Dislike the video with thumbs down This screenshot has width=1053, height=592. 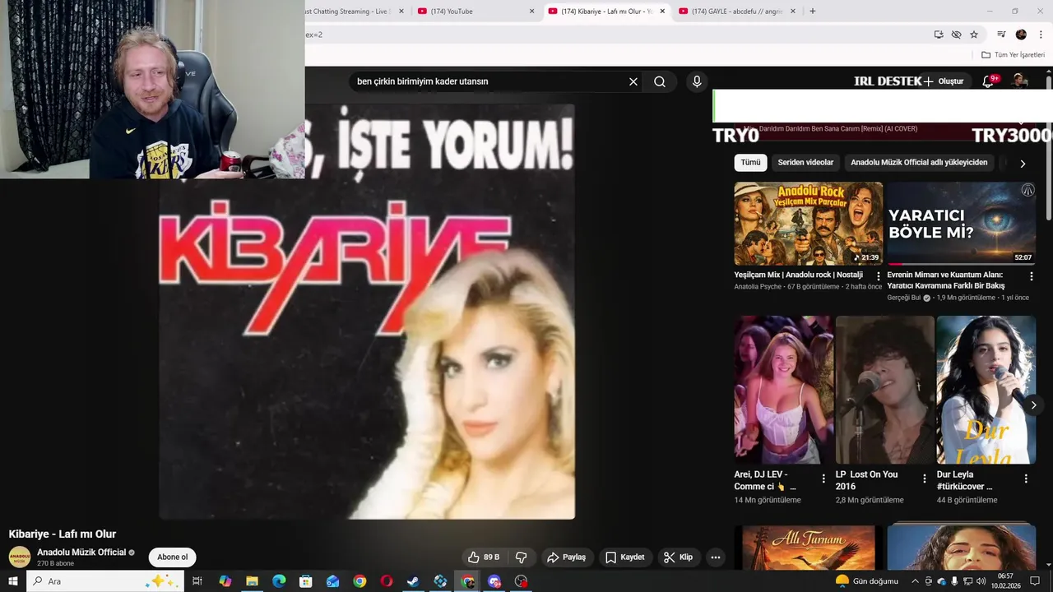tap(521, 557)
